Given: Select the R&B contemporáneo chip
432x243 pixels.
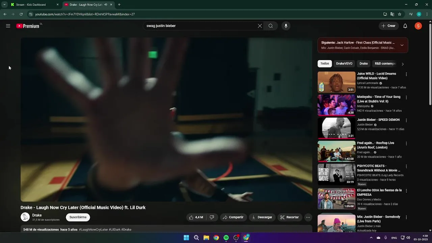Looking at the screenshot, I should tap(385, 63).
